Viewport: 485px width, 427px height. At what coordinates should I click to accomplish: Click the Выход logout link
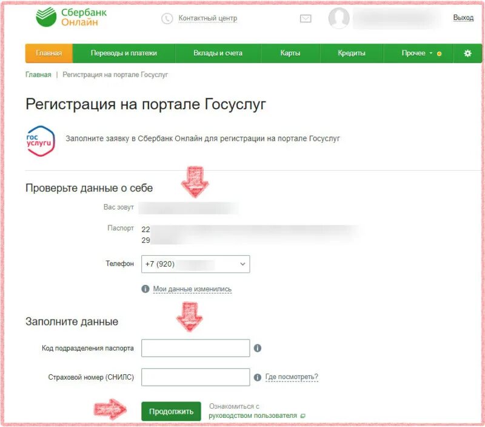point(463,18)
